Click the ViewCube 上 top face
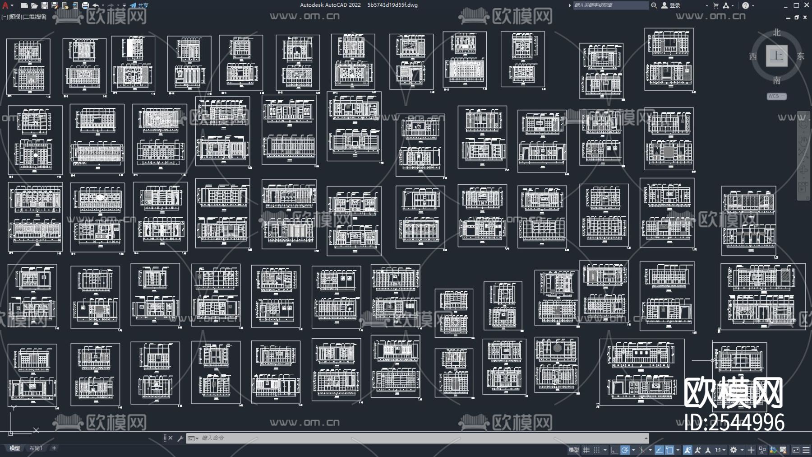Image resolution: width=812 pixels, height=457 pixels. (x=776, y=56)
